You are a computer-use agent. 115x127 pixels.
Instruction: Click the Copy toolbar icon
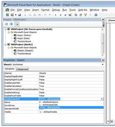click(x=30, y=15)
